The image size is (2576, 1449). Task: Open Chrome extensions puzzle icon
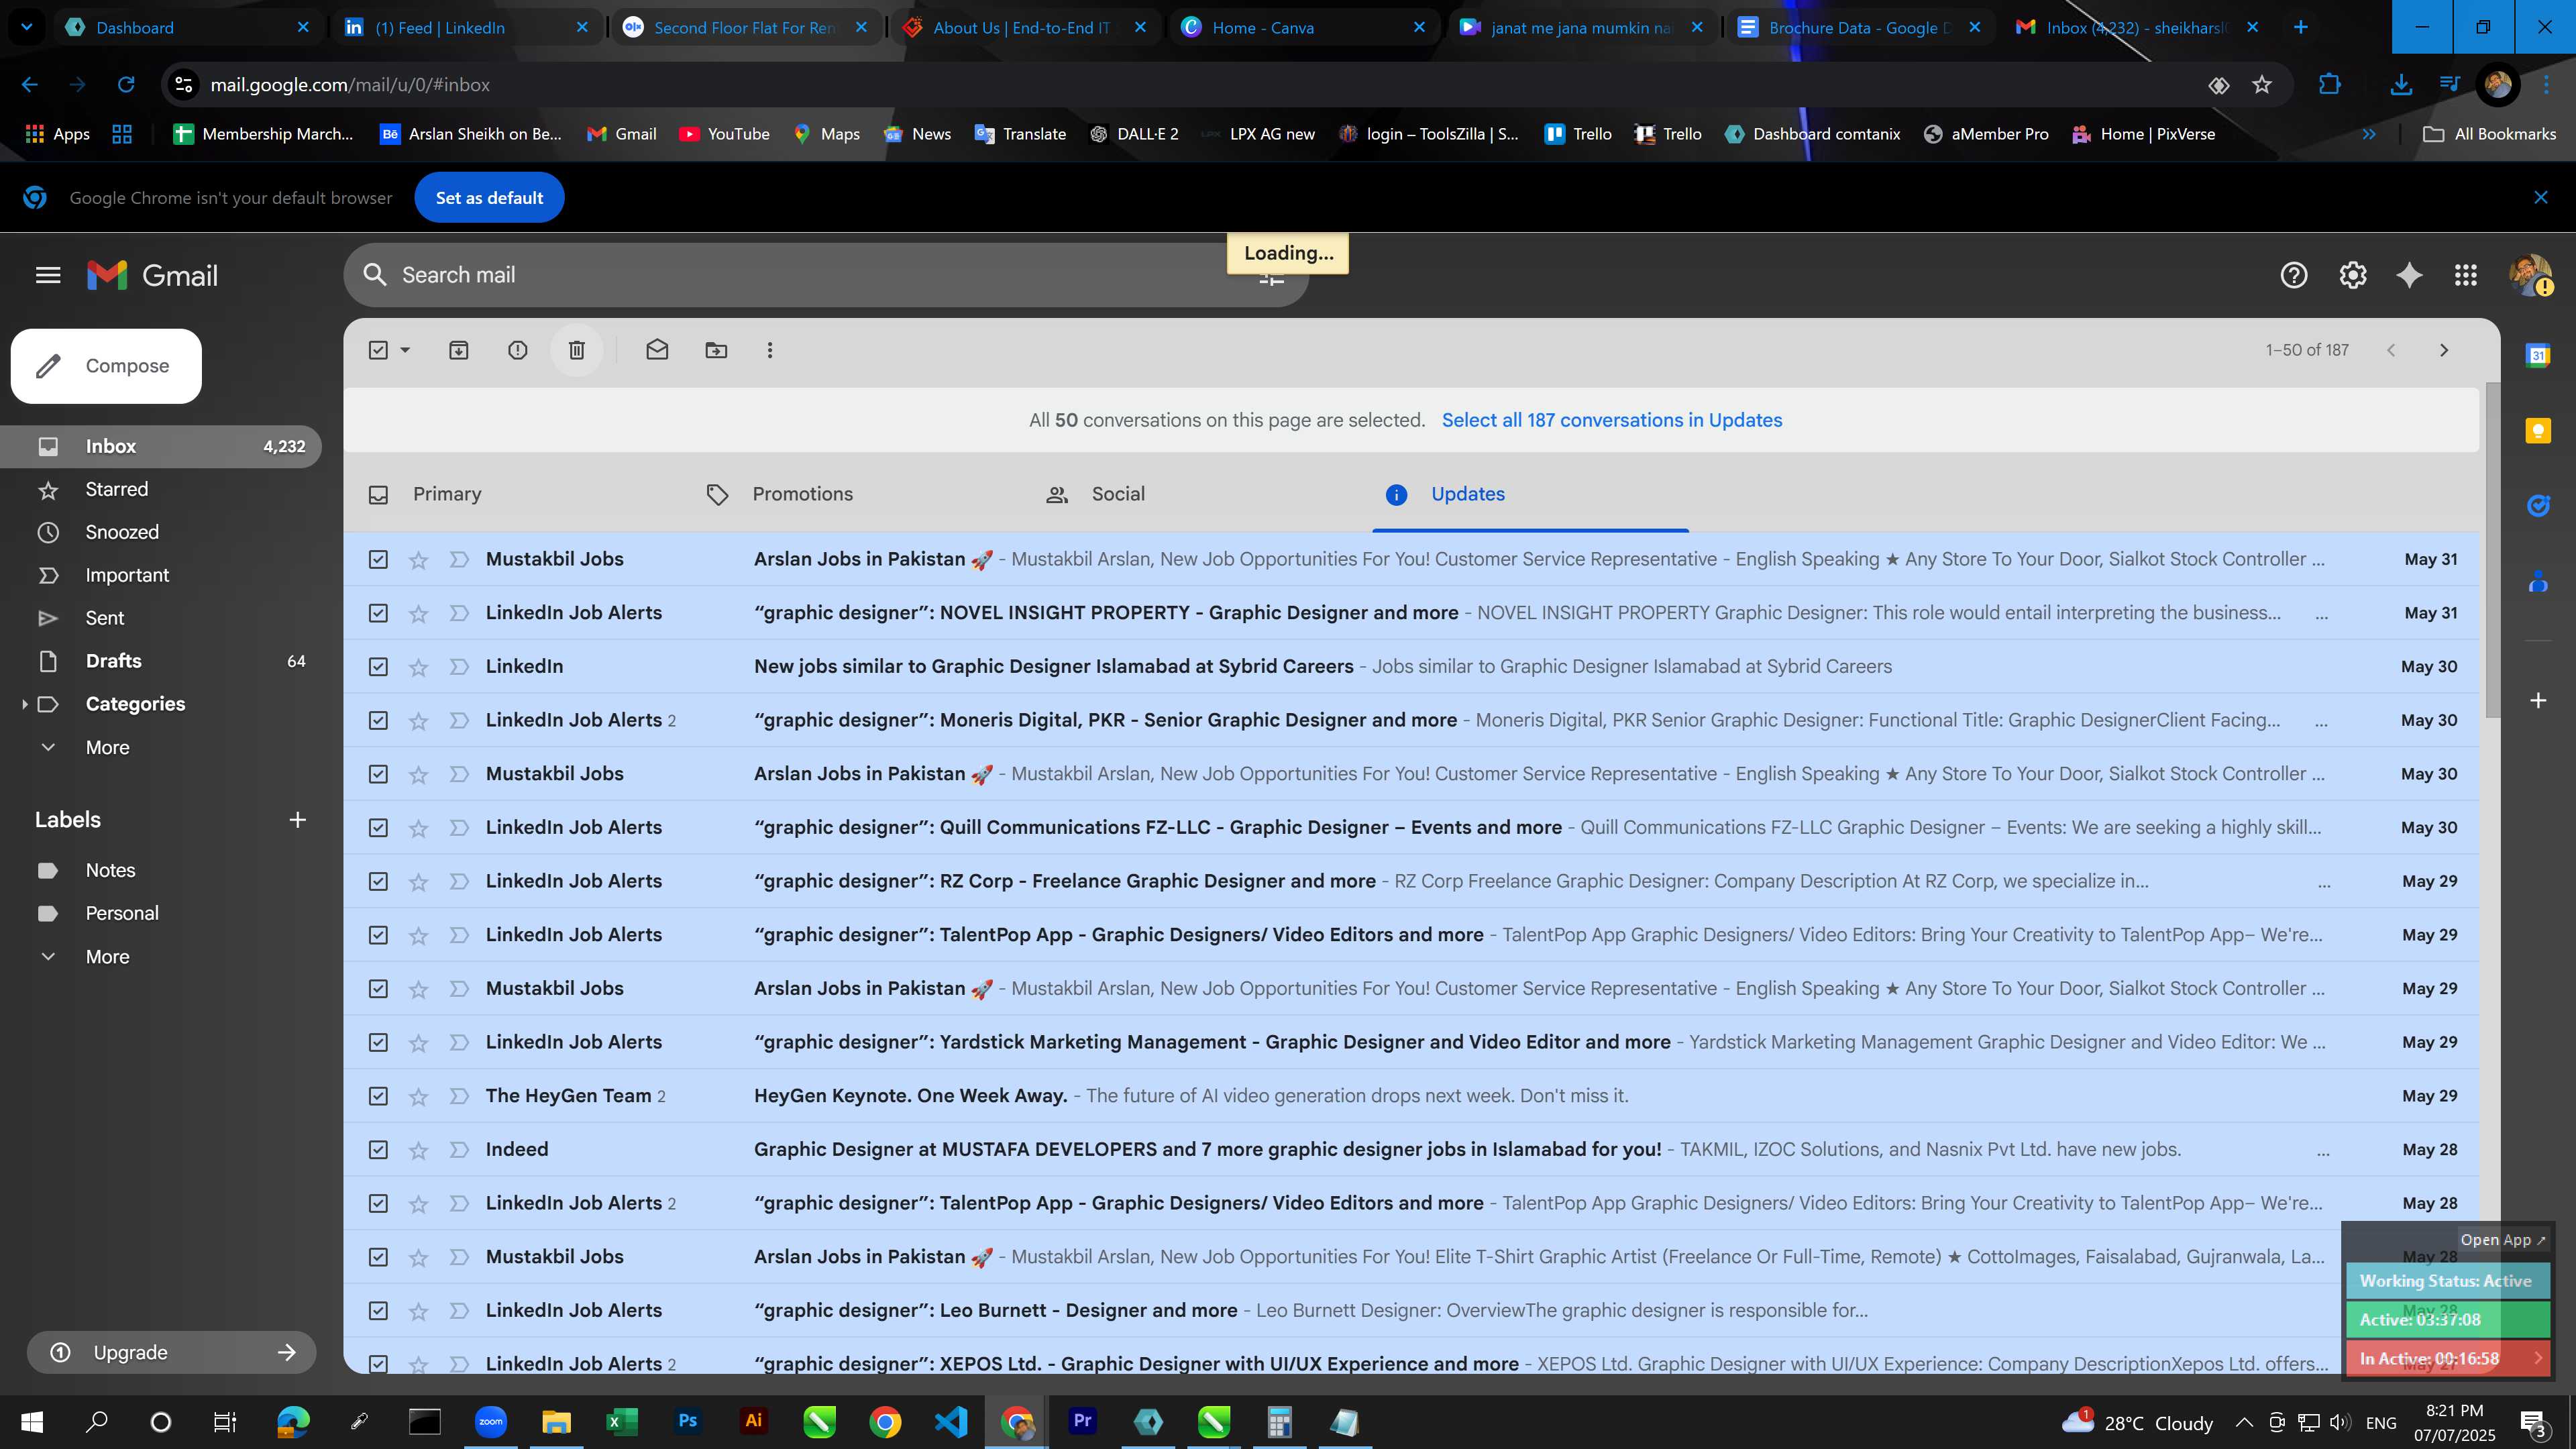pyautogui.click(x=2330, y=85)
